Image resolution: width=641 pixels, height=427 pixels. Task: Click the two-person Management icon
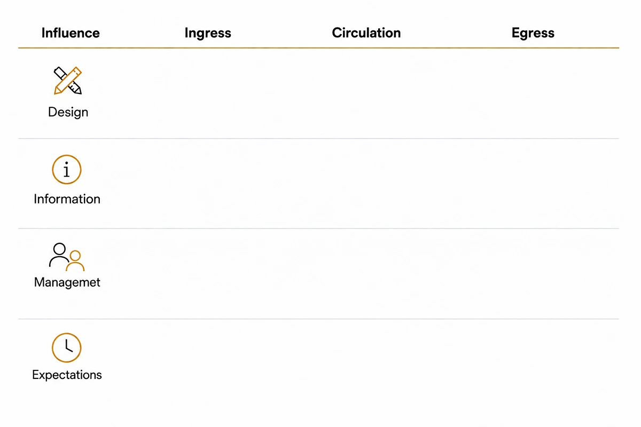coord(67,257)
